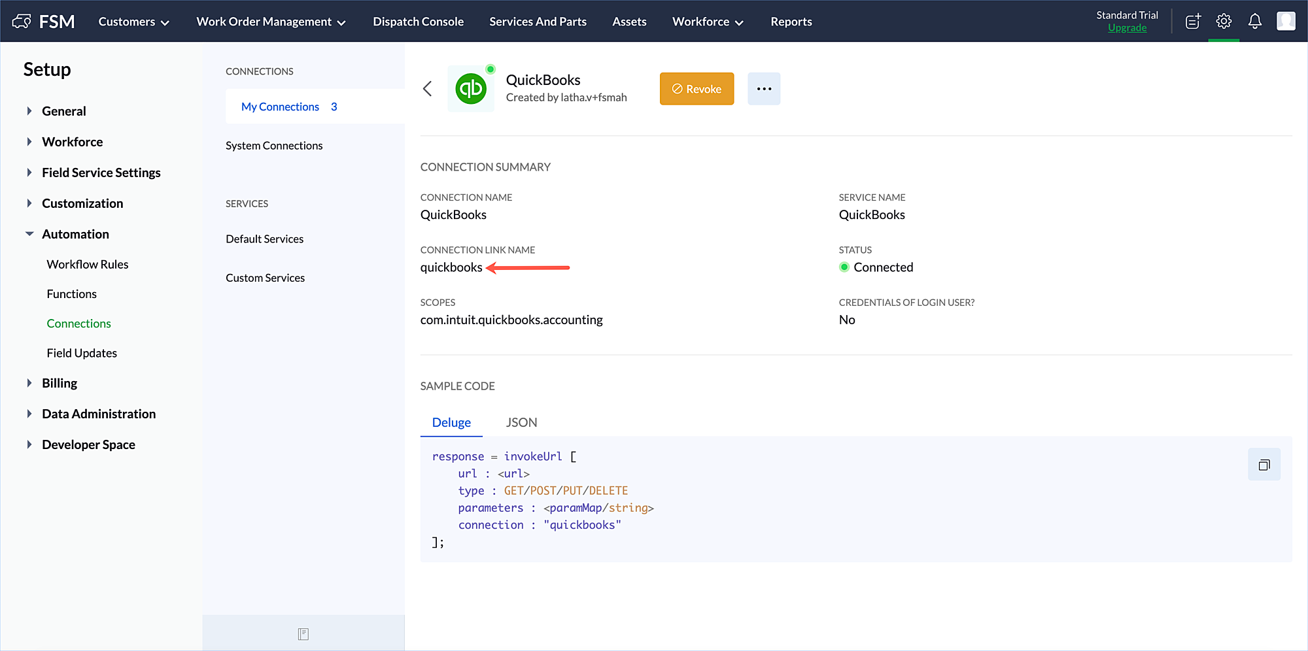This screenshot has width=1308, height=651.
Task: Open the three-dot more options menu
Action: coord(763,89)
